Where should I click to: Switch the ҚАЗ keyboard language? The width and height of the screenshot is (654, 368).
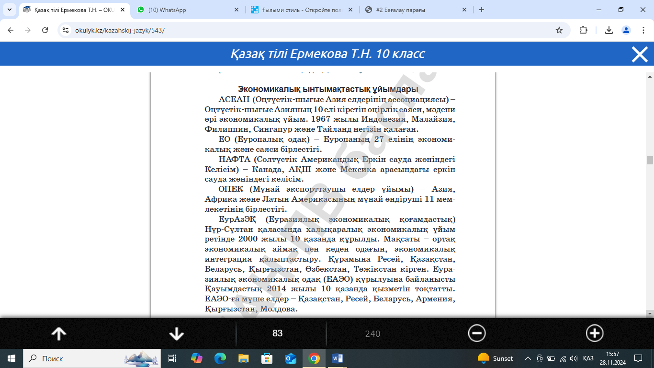[x=588, y=358]
